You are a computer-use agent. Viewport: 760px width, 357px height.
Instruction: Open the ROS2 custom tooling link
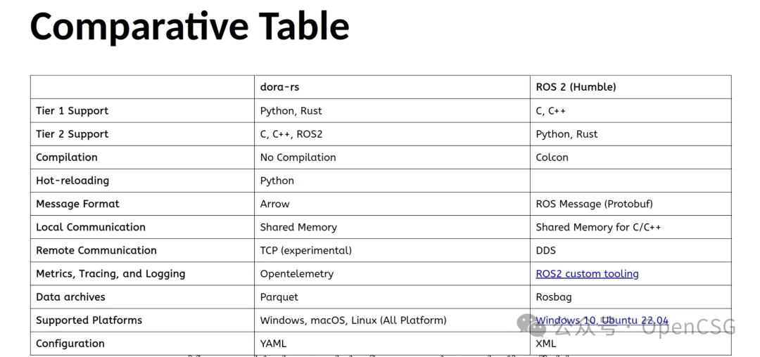(587, 273)
